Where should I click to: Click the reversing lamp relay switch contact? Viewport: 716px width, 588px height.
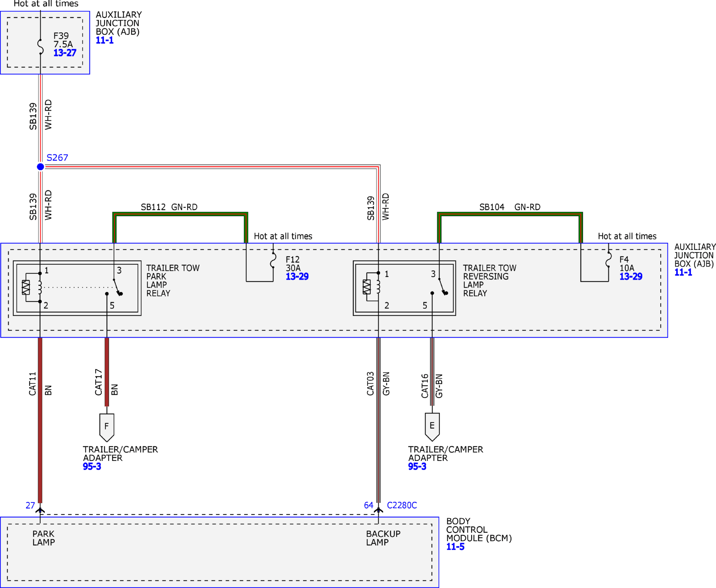440,287
